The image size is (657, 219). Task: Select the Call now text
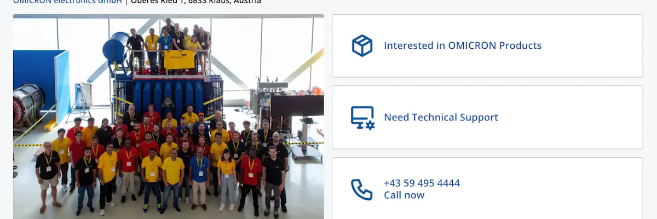click(404, 195)
